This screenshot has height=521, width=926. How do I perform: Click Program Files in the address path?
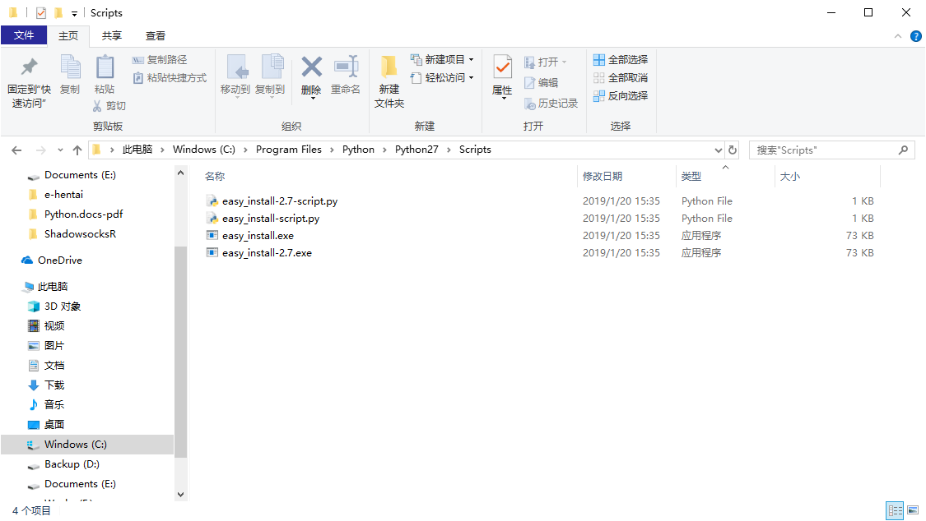click(289, 150)
